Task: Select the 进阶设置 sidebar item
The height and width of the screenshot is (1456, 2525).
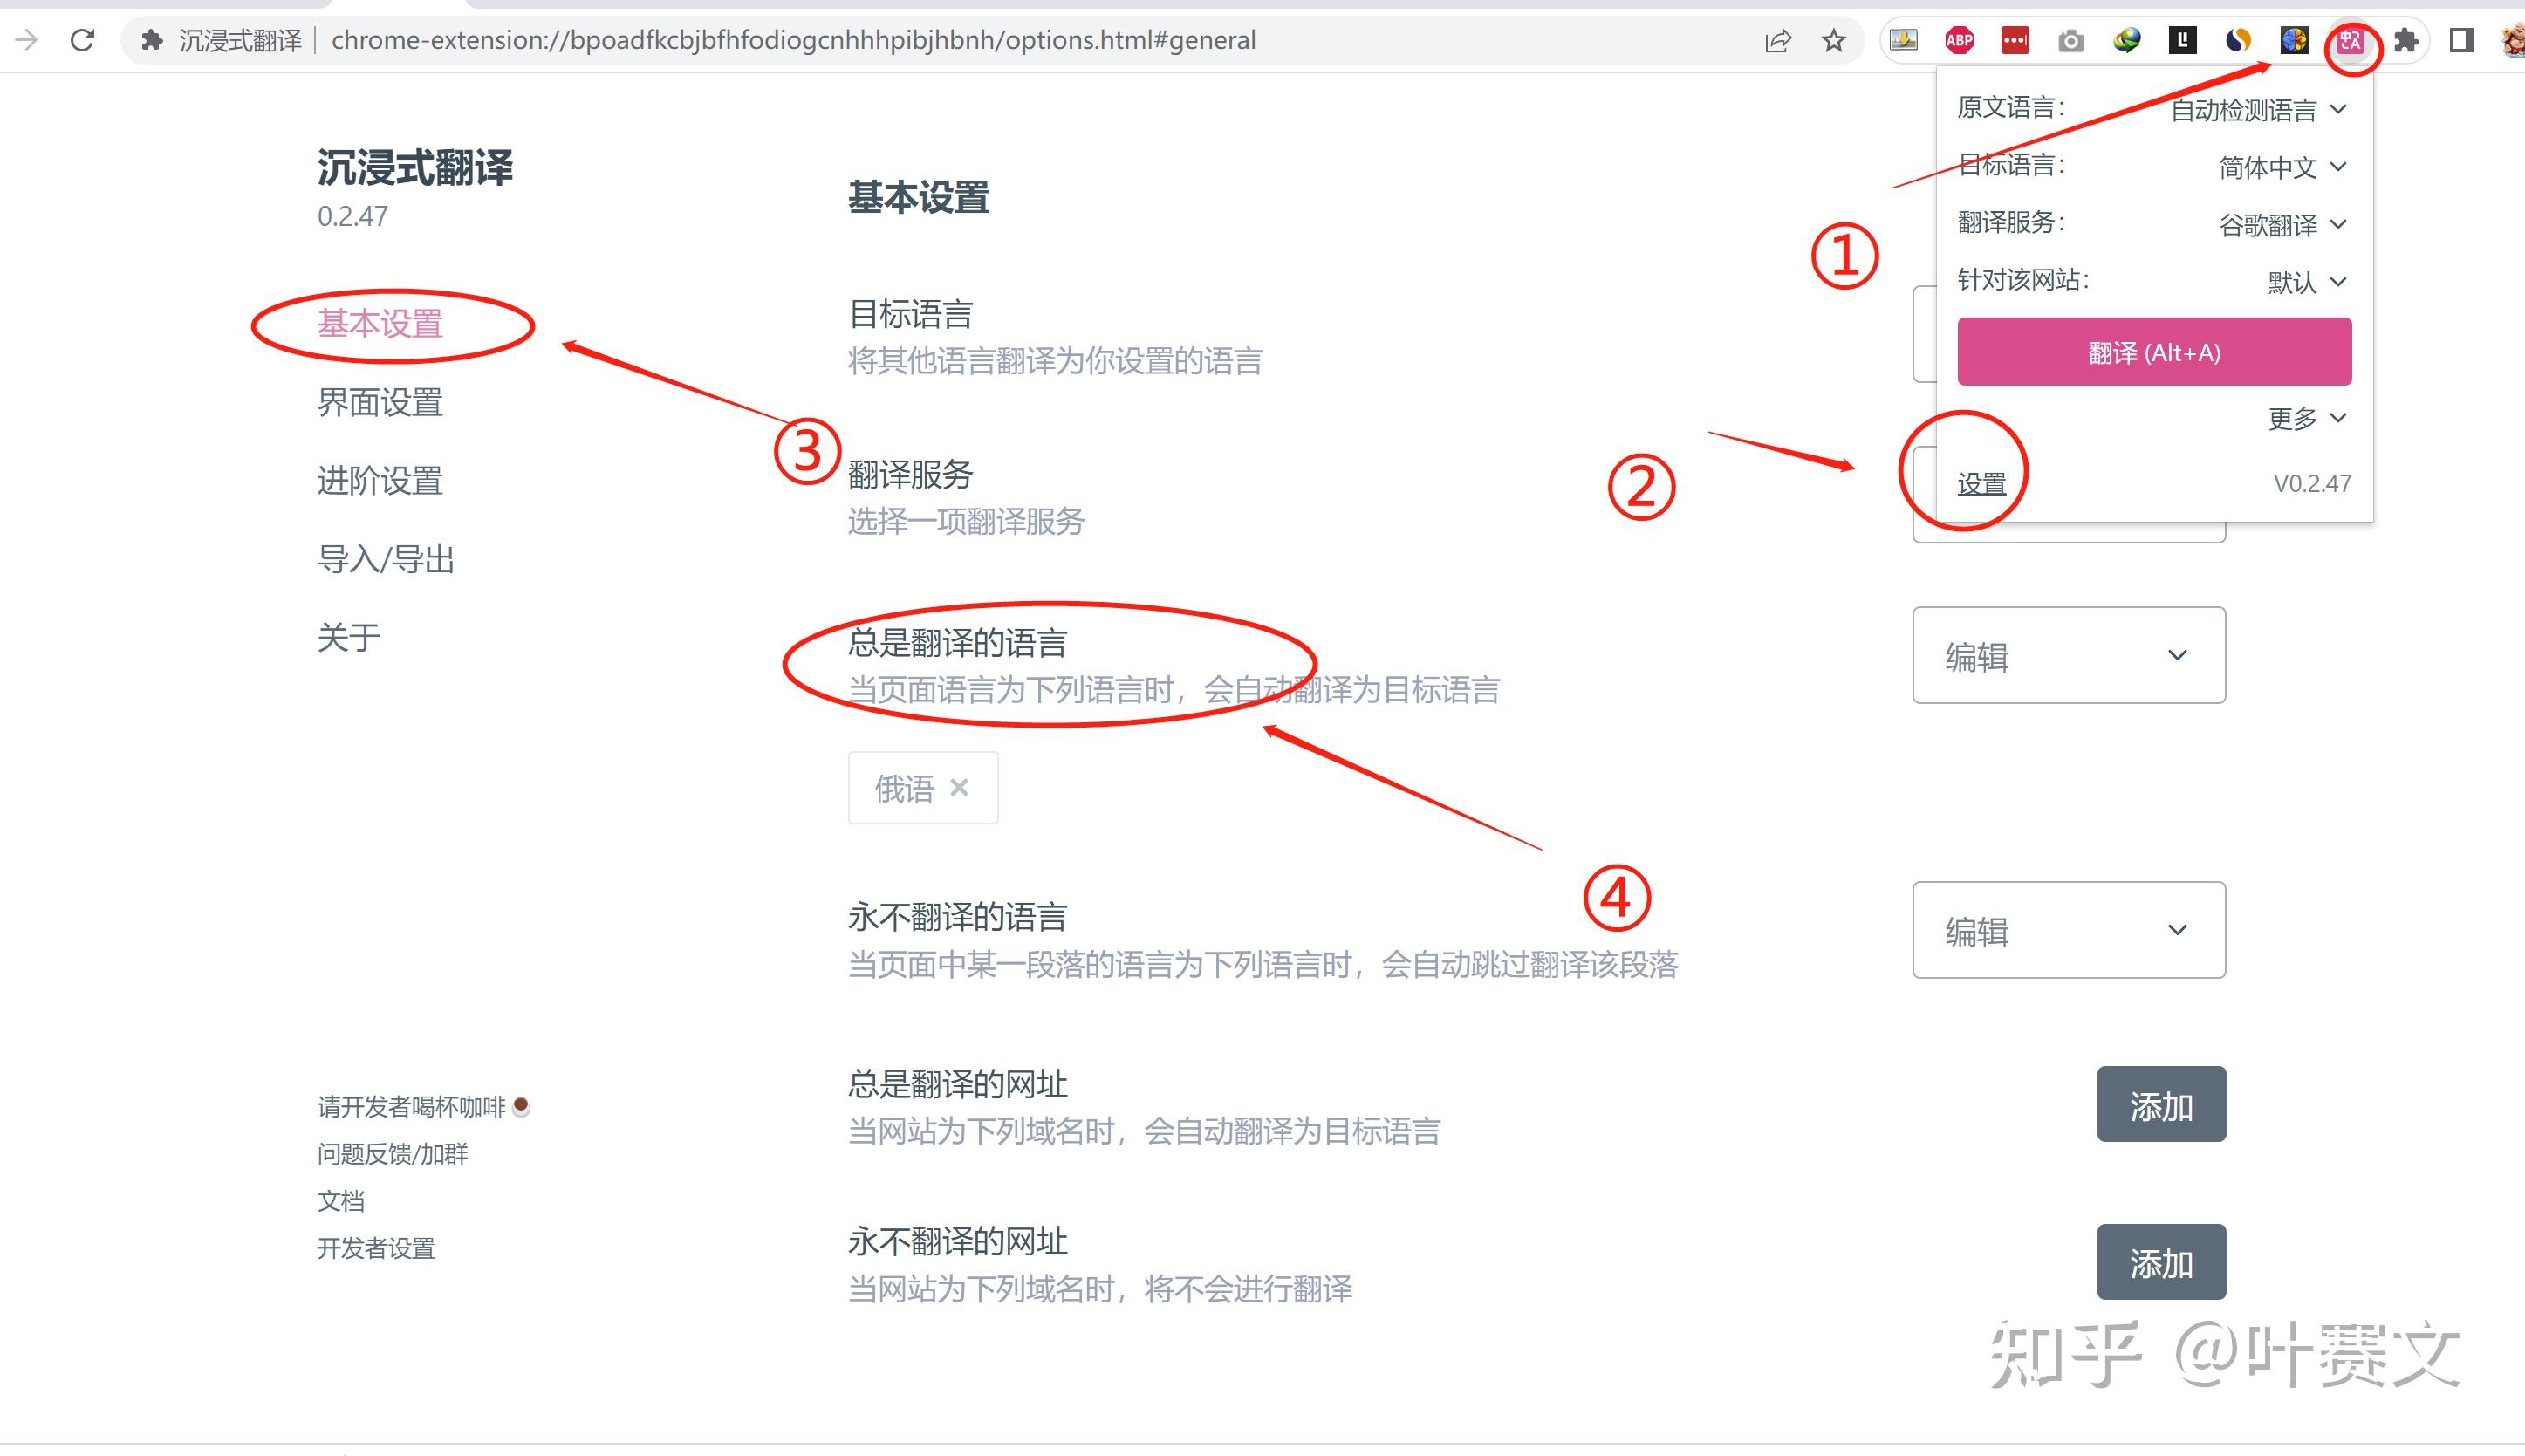Action: click(x=381, y=480)
